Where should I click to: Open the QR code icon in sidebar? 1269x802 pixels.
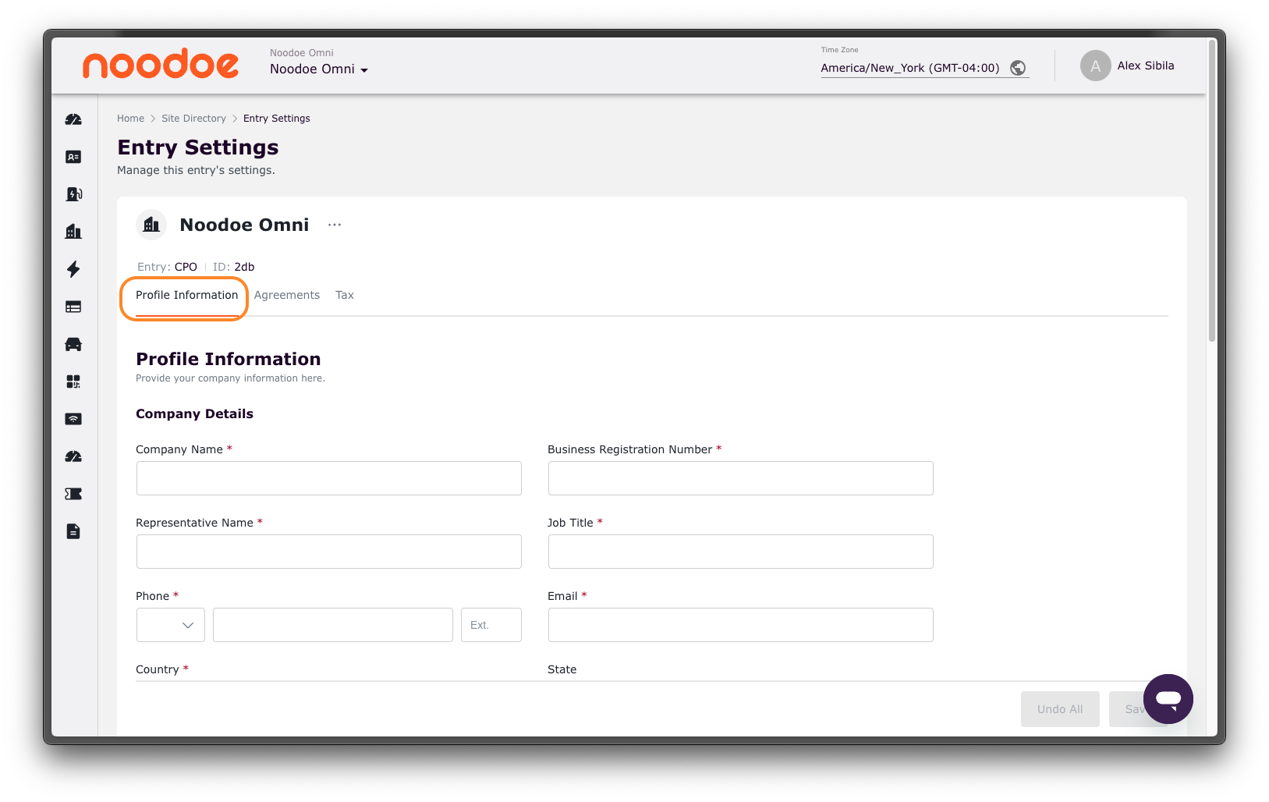pyautogui.click(x=73, y=381)
